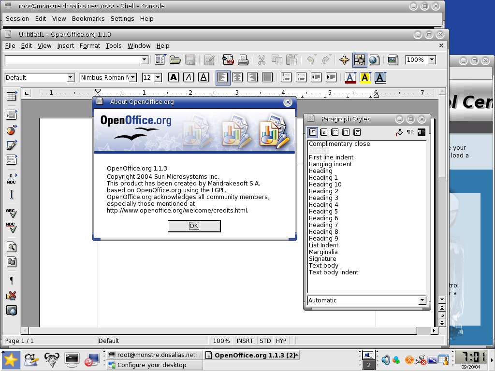
Task: Close the document with the menu bar X
Action: coord(441,45)
